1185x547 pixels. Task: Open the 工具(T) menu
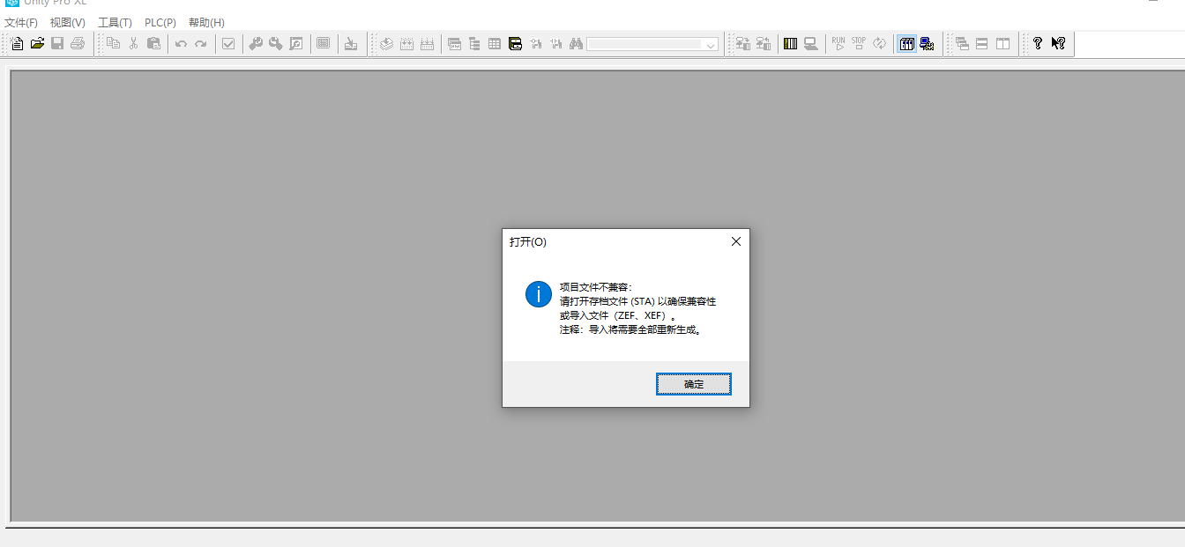[x=115, y=22]
